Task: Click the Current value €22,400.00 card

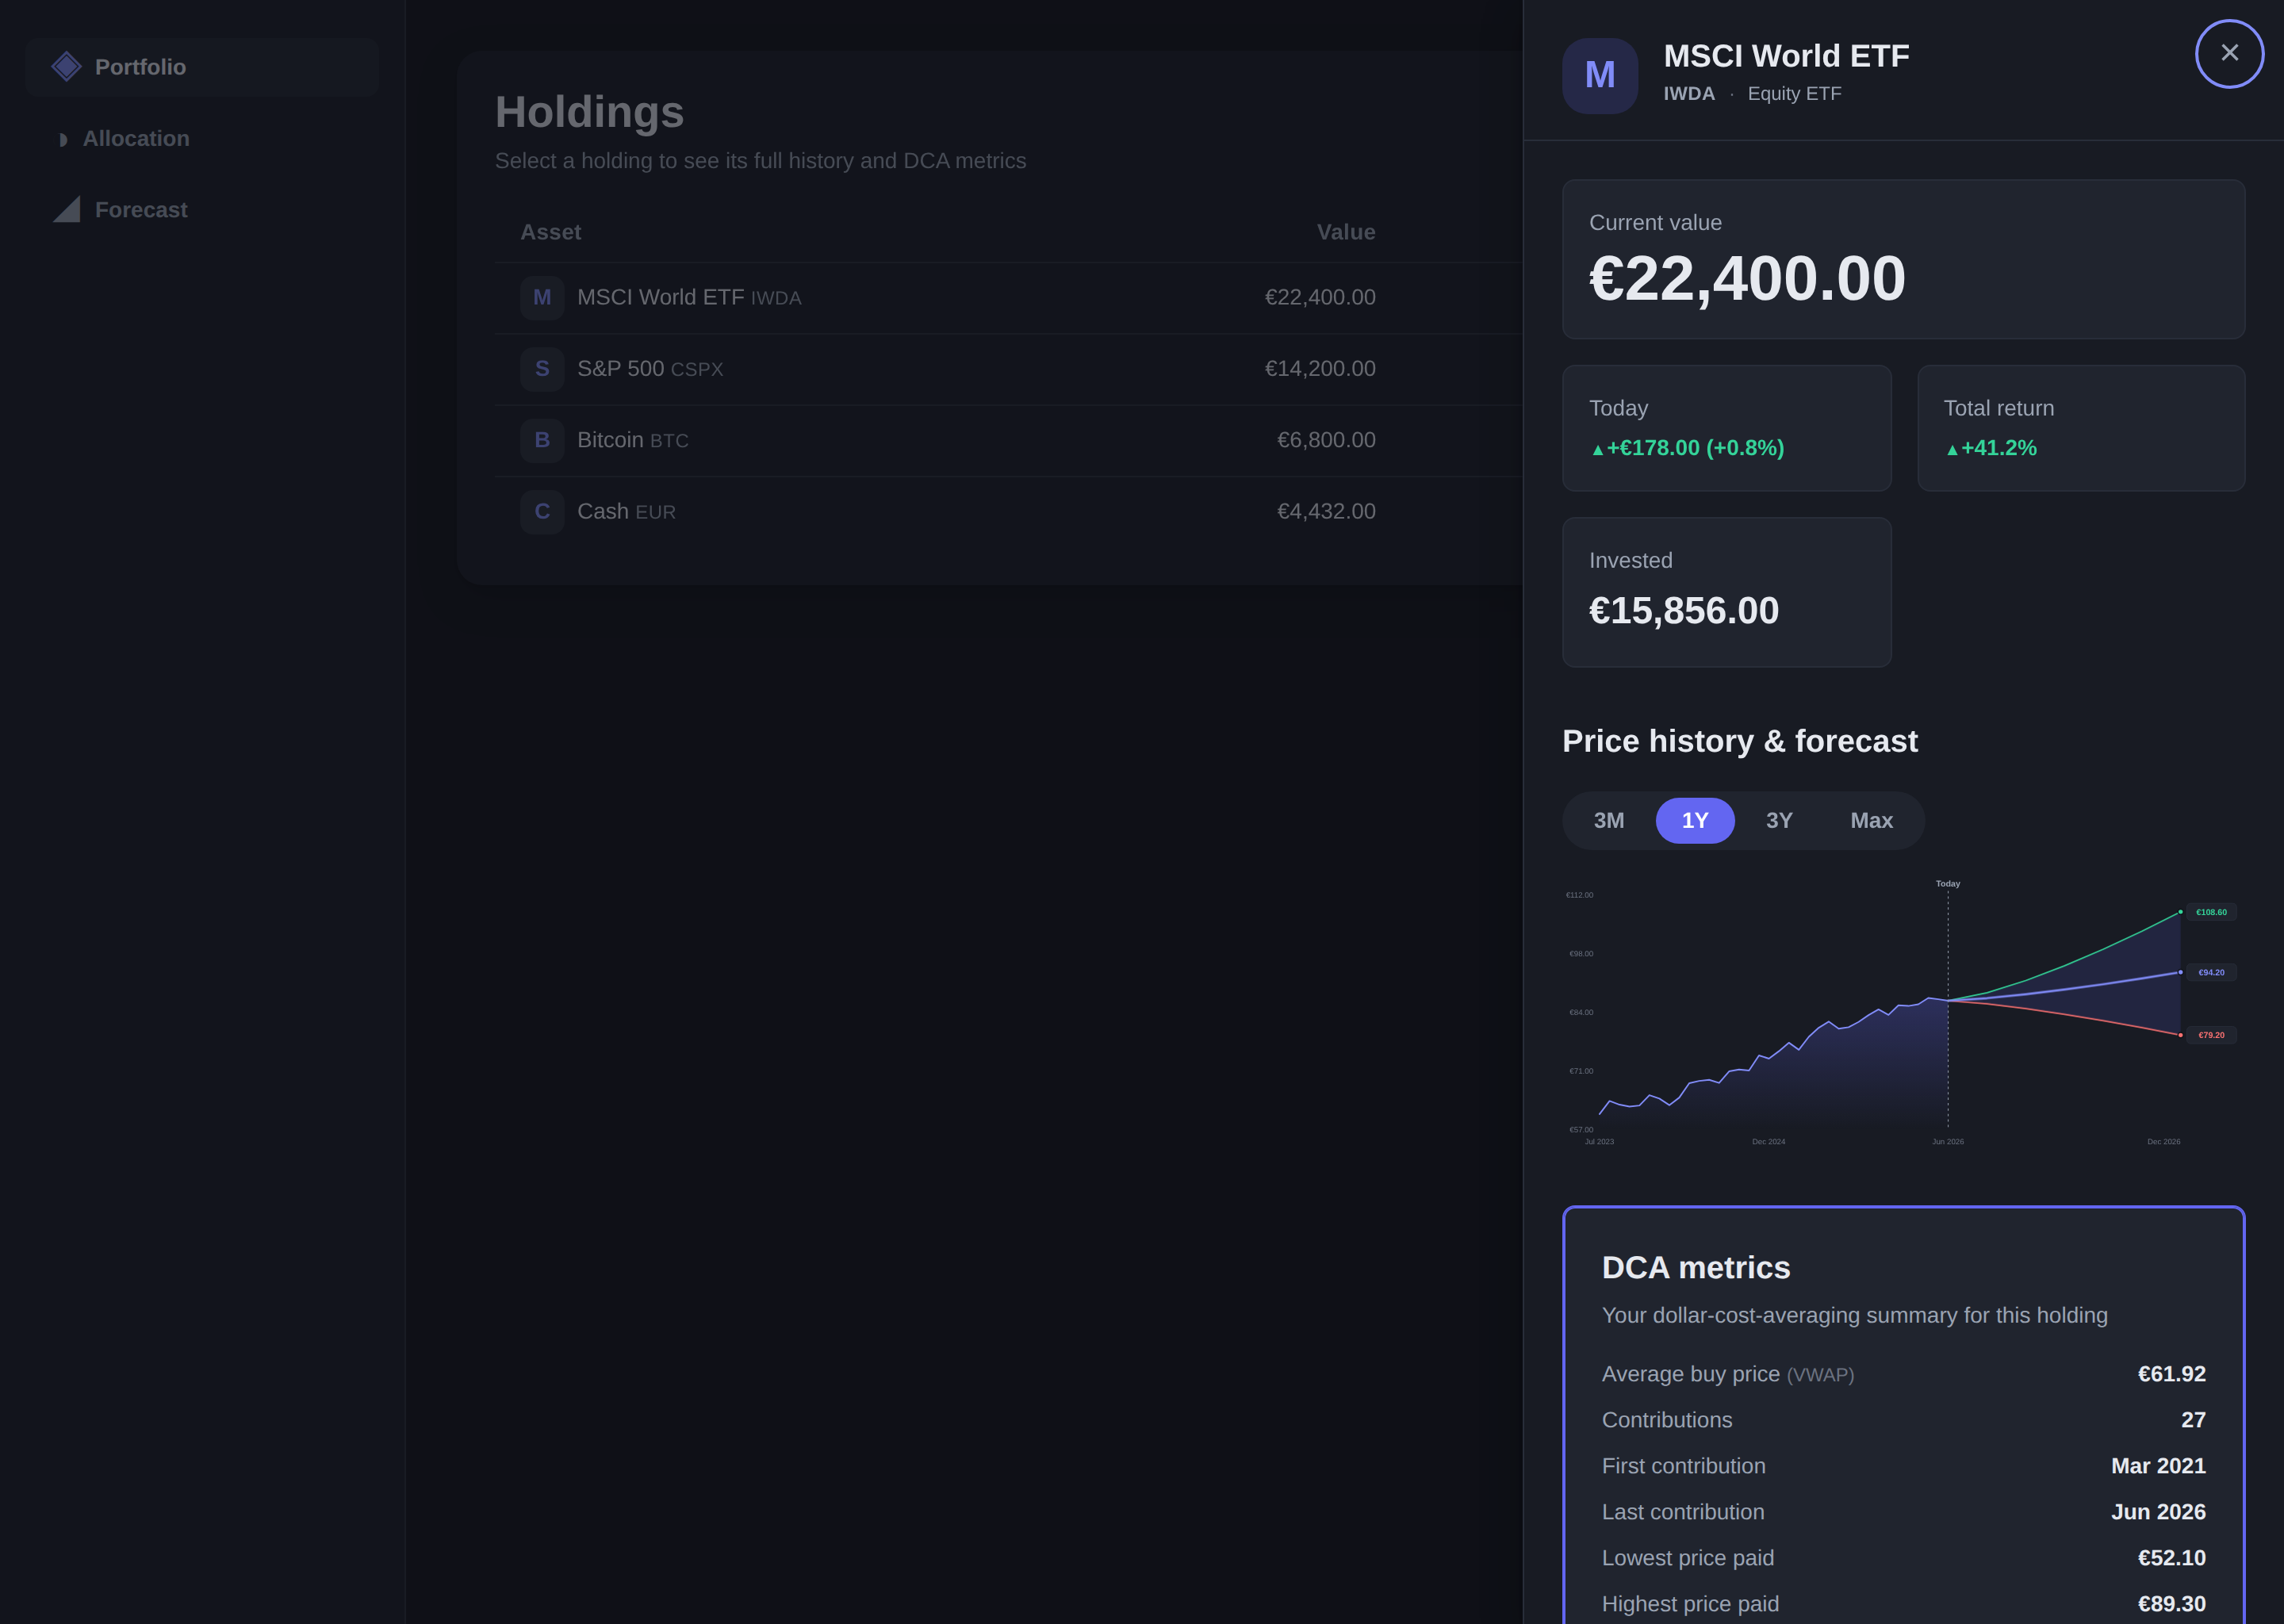Action: 1903,260
